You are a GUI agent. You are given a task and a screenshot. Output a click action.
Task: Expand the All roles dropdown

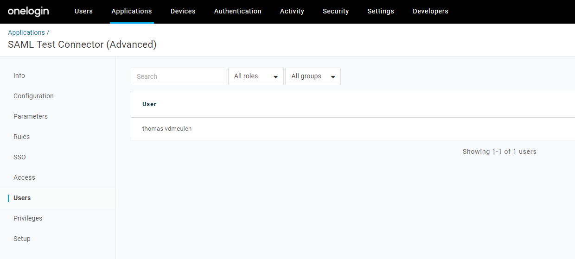pyautogui.click(x=256, y=76)
